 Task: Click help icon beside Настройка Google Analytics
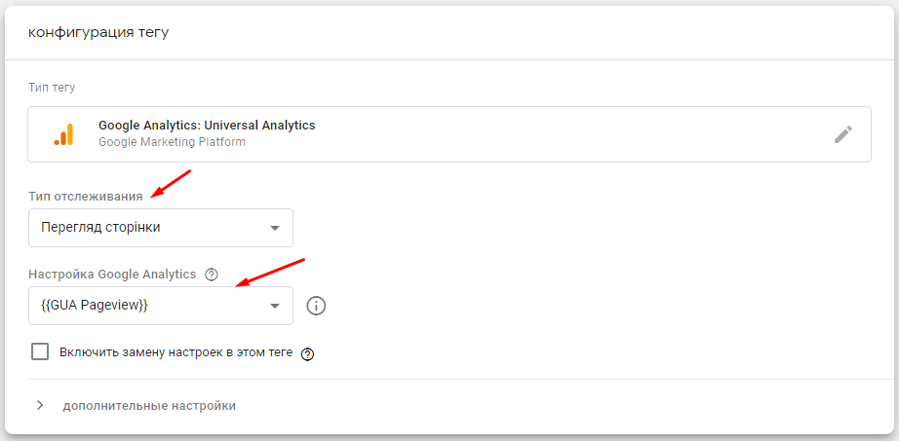click(212, 275)
